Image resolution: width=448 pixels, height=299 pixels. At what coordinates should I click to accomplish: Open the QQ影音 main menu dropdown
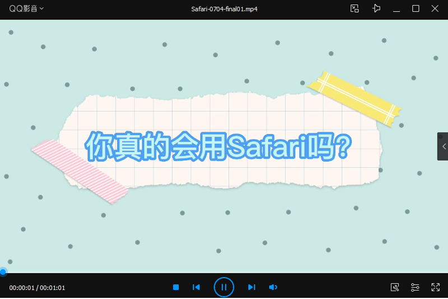(x=42, y=9)
